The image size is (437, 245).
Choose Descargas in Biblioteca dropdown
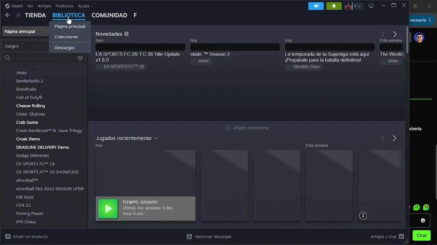point(65,48)
